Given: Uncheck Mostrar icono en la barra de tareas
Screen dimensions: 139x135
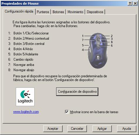Looking at the screenshot, I should 67,112.
